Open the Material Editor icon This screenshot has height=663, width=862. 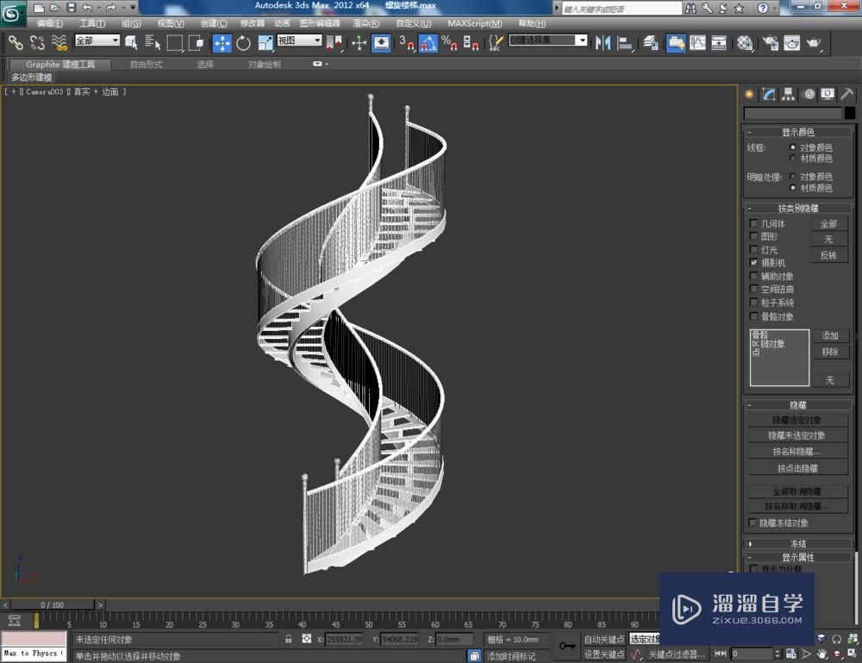pos(745,42)
